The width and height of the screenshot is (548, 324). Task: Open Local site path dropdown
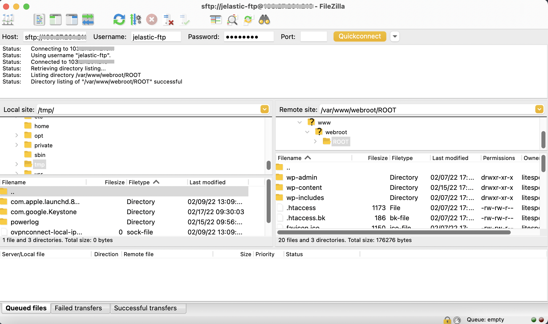(x=265, y=109)
